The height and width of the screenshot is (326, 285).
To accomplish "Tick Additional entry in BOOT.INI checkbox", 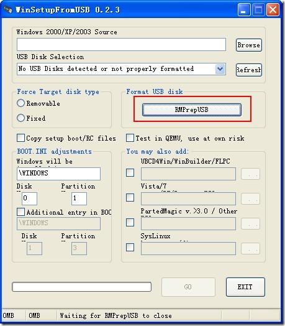I will pos(20,212).
